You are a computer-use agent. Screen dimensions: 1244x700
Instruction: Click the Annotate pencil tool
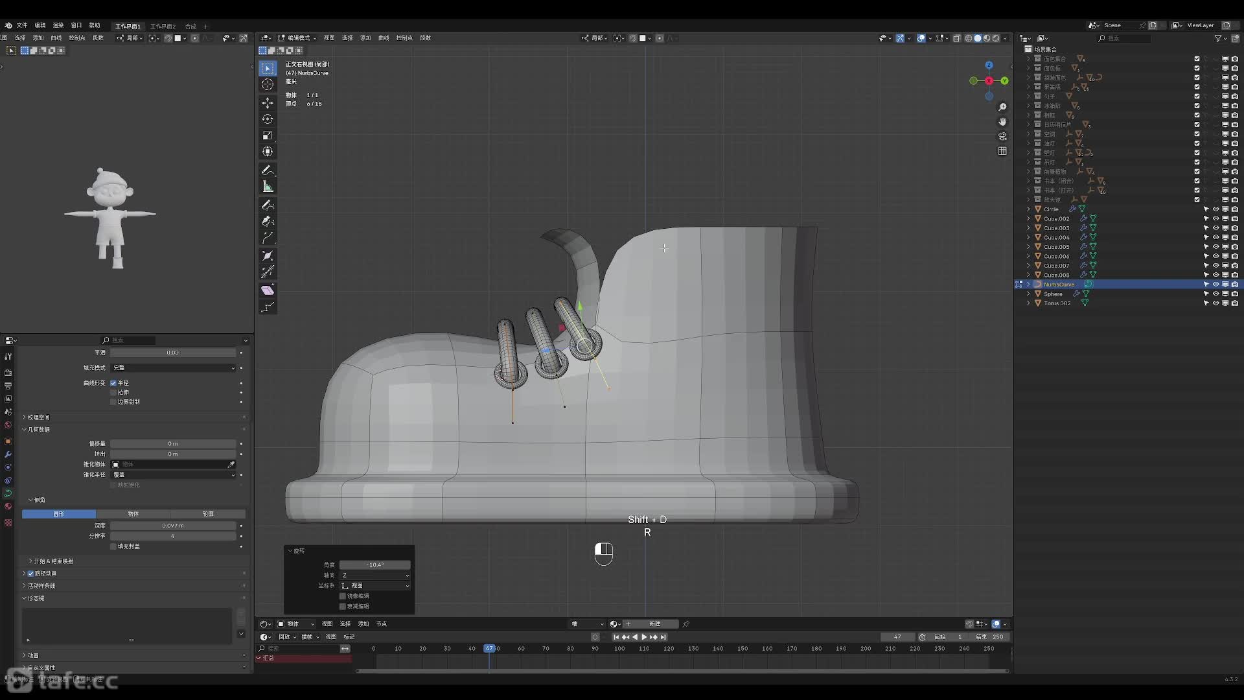pos(268,170)
